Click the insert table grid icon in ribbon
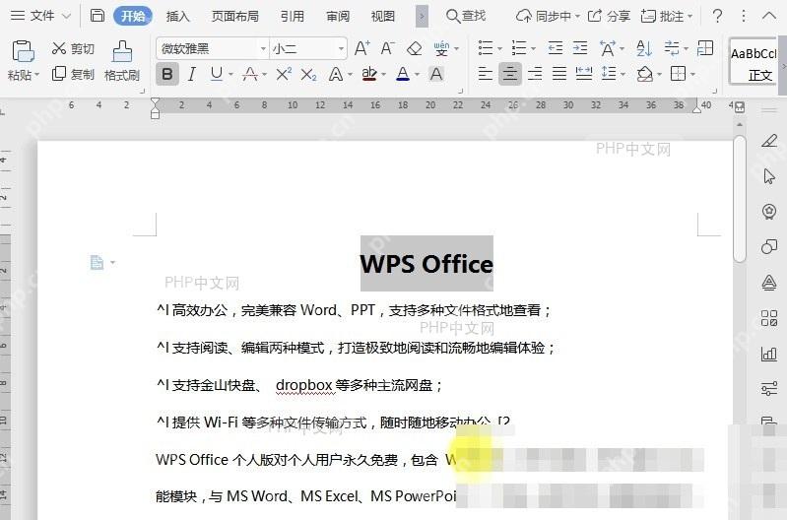 [x=705, y=48]
